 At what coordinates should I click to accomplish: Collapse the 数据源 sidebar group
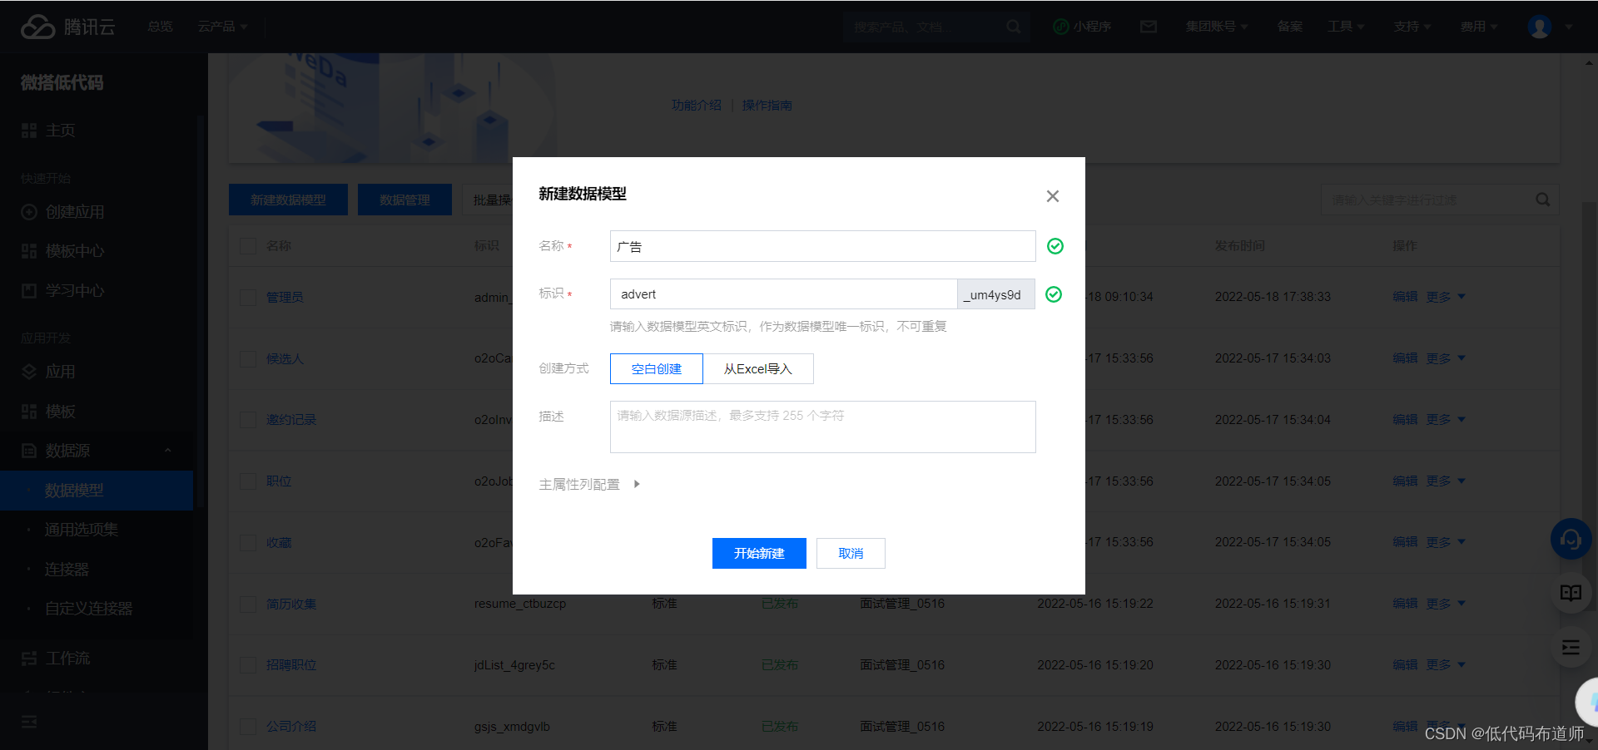(x=168, y=451)
